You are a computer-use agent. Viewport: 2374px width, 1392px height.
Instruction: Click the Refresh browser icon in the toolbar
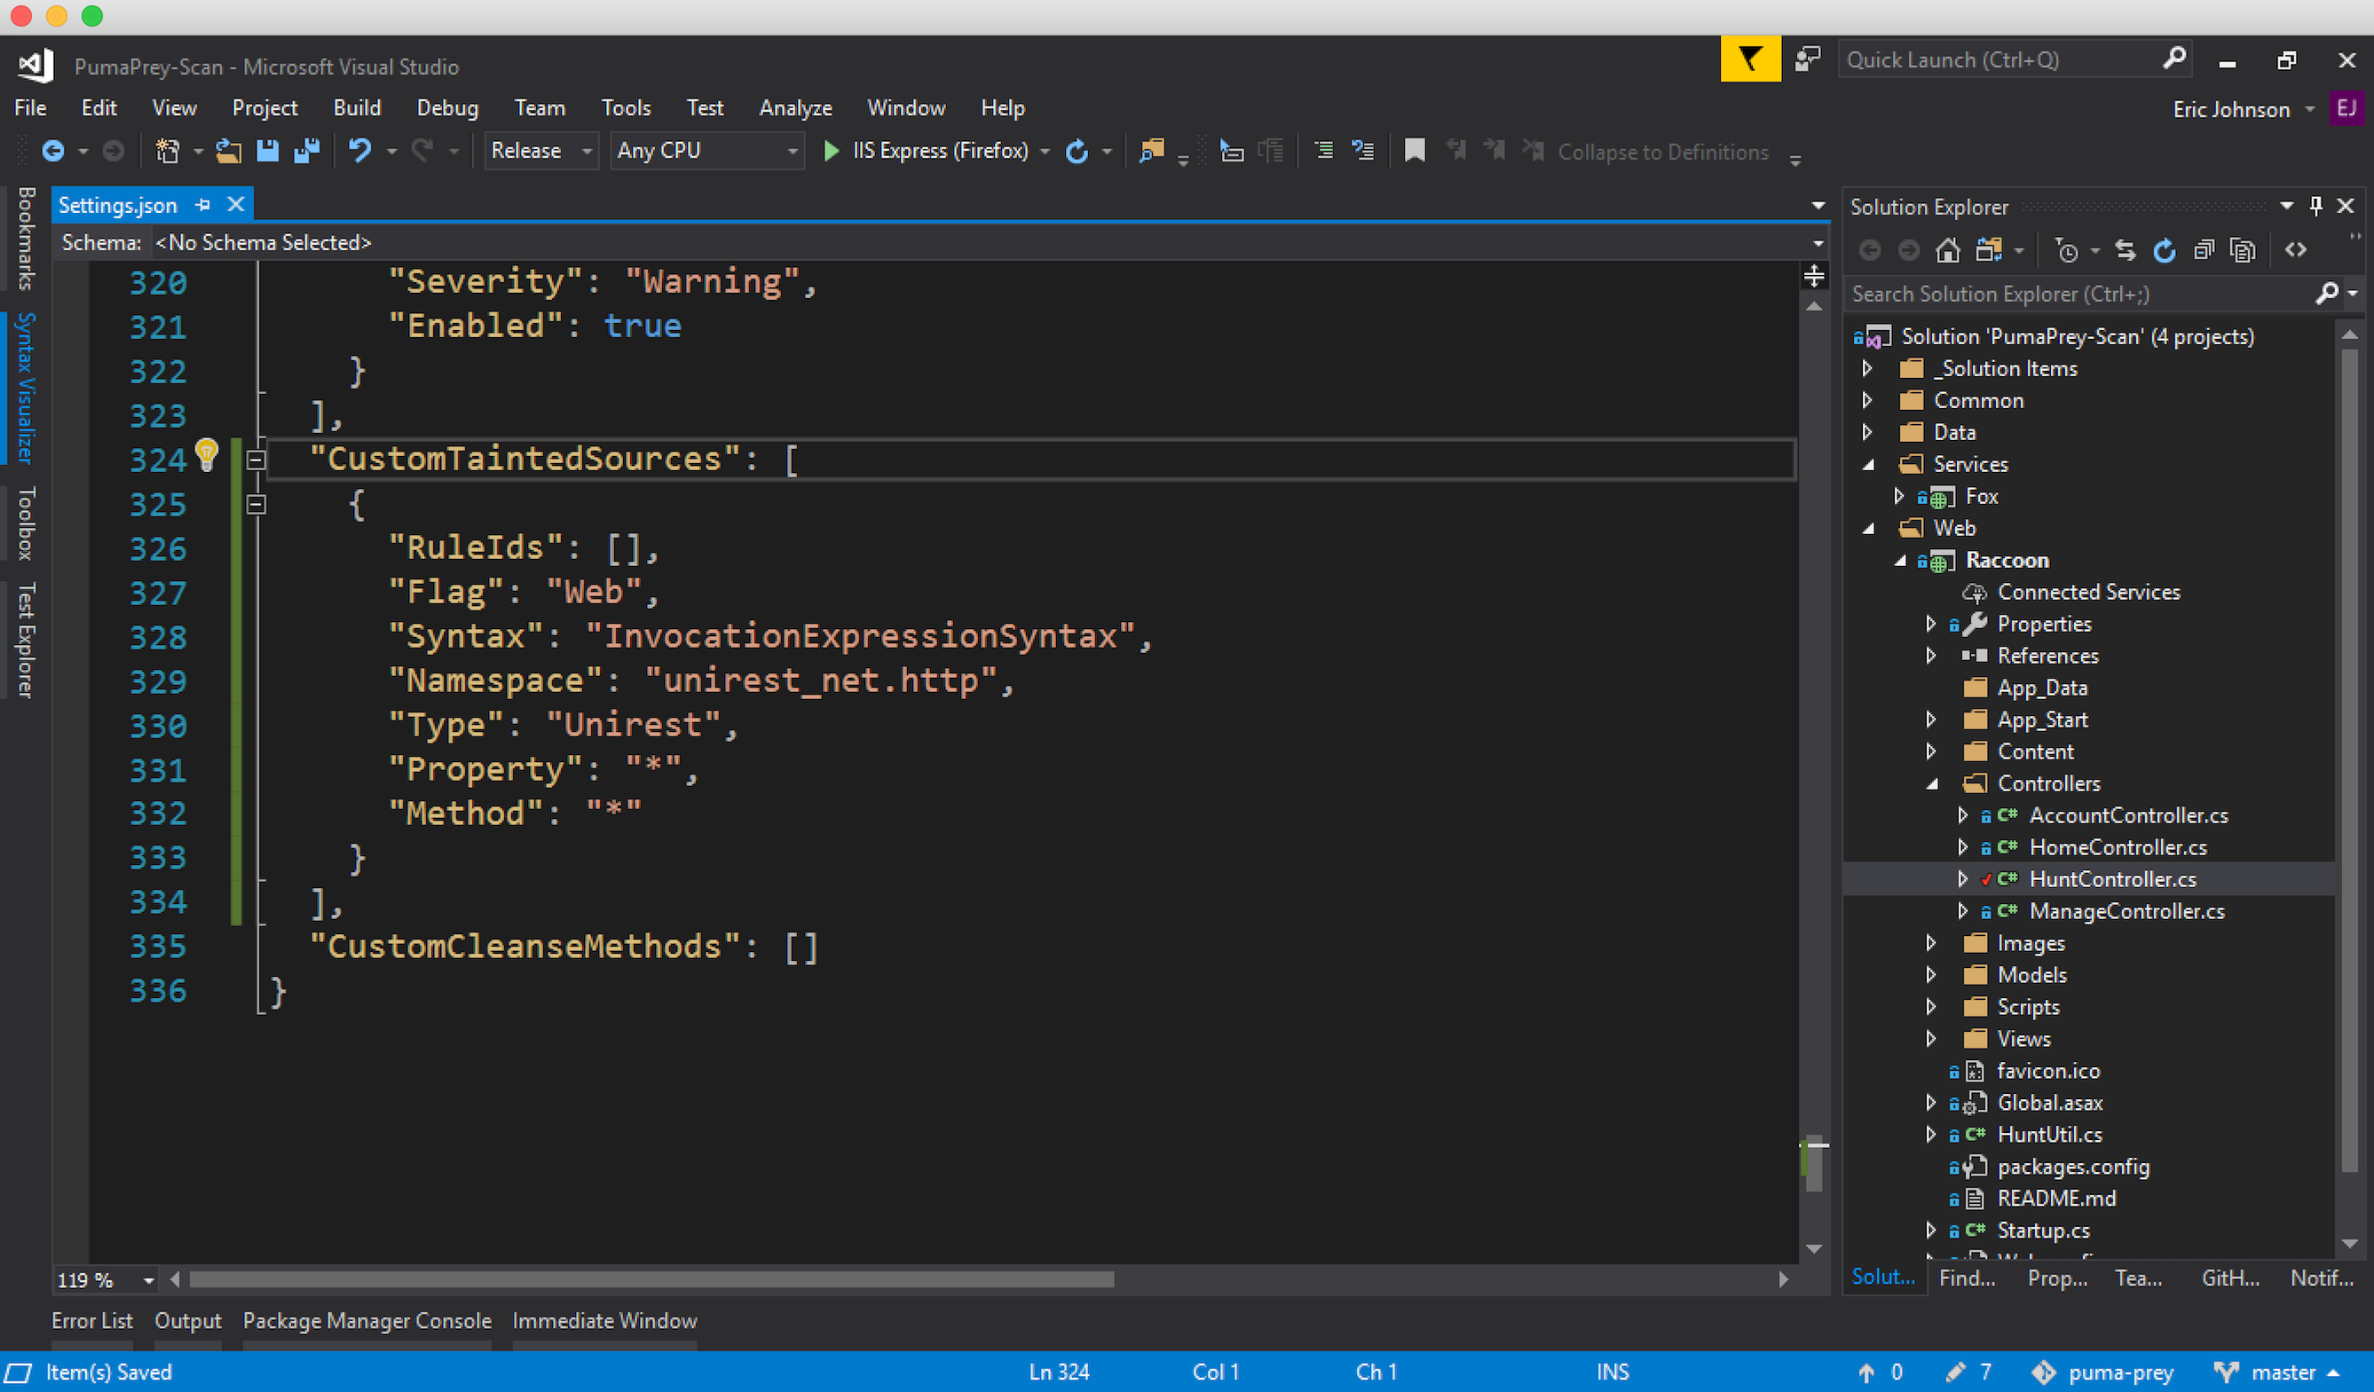1077,151
